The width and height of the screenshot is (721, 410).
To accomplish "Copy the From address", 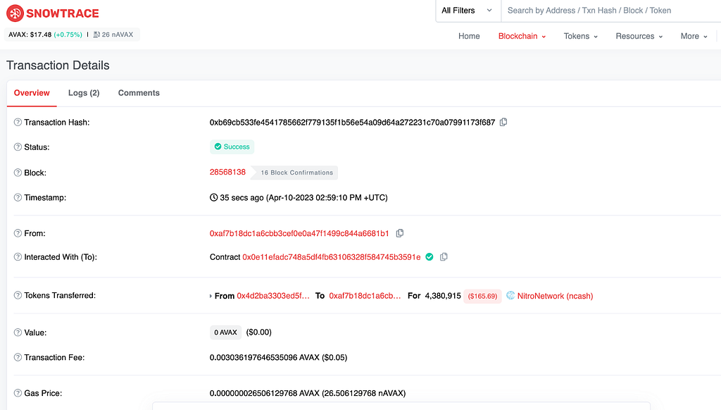I will point(400,233).
